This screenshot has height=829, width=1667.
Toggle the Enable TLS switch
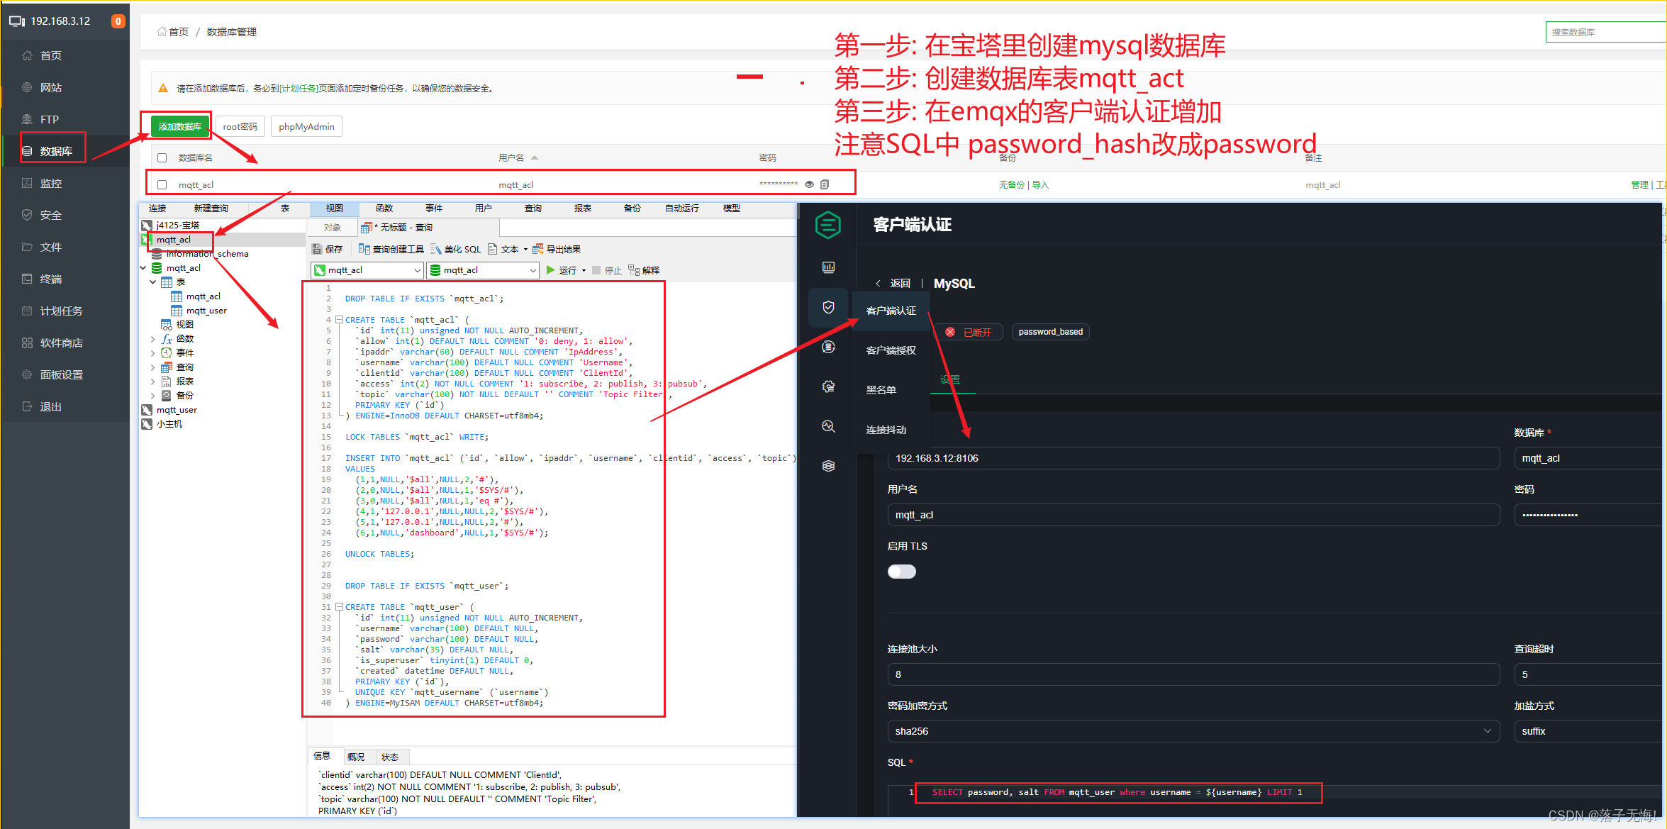[x=901, y=572]
